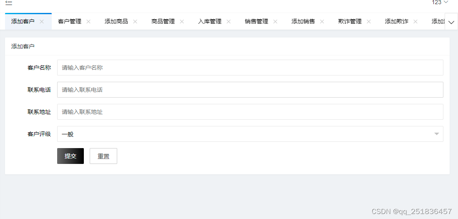Switch to the 销售管理 tab

coord(257,21)
